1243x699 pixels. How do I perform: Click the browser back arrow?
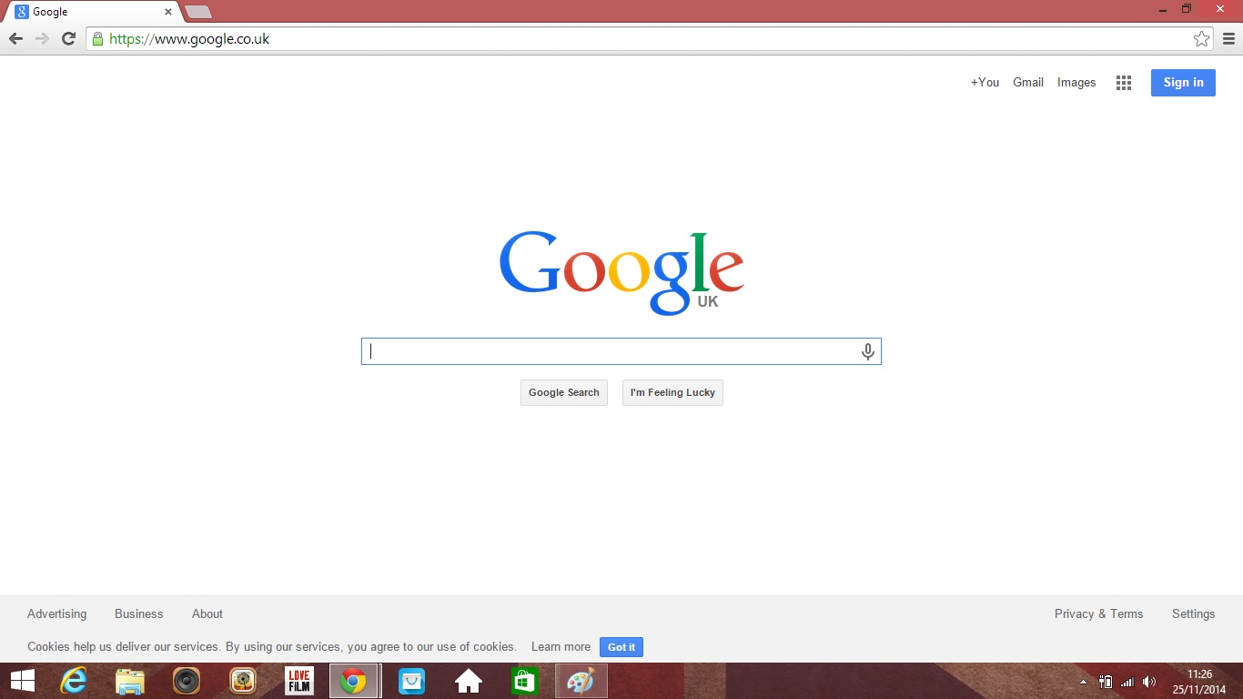click(x=15, y=38)
